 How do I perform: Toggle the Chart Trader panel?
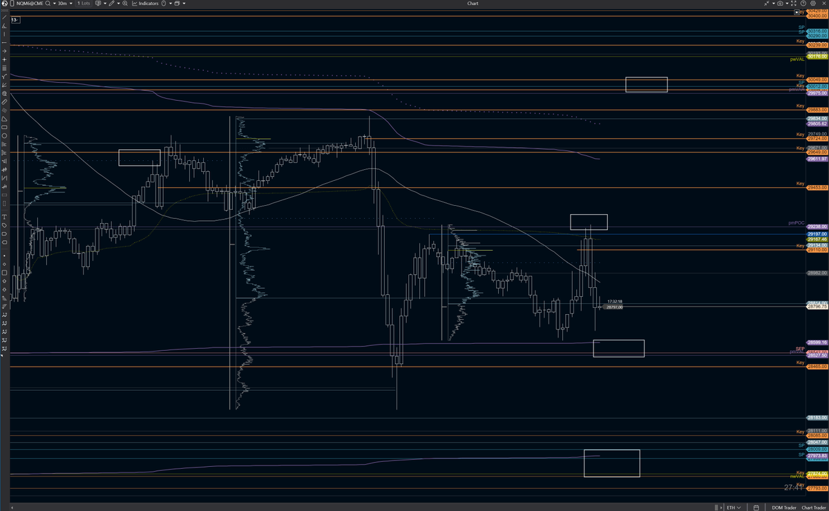coord(814,508)
